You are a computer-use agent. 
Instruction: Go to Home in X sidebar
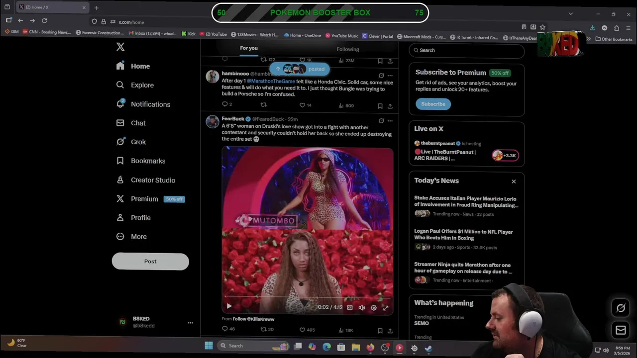click(x=133, y=66)
